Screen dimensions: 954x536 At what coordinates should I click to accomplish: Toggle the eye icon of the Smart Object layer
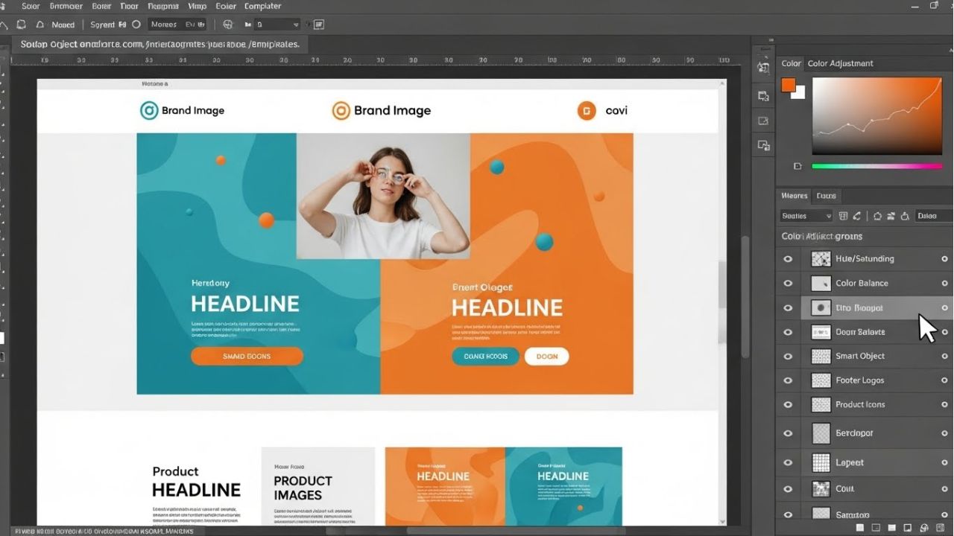point(788,357)
